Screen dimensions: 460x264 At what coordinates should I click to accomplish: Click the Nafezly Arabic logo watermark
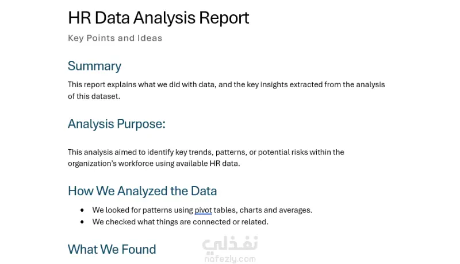pyautogui.click(x=229, y=245)
